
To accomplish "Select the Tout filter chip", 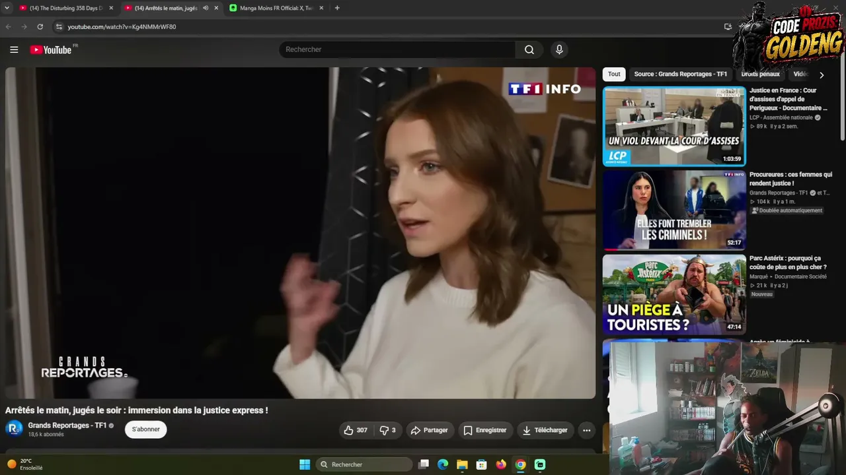I will pos(614,75).
